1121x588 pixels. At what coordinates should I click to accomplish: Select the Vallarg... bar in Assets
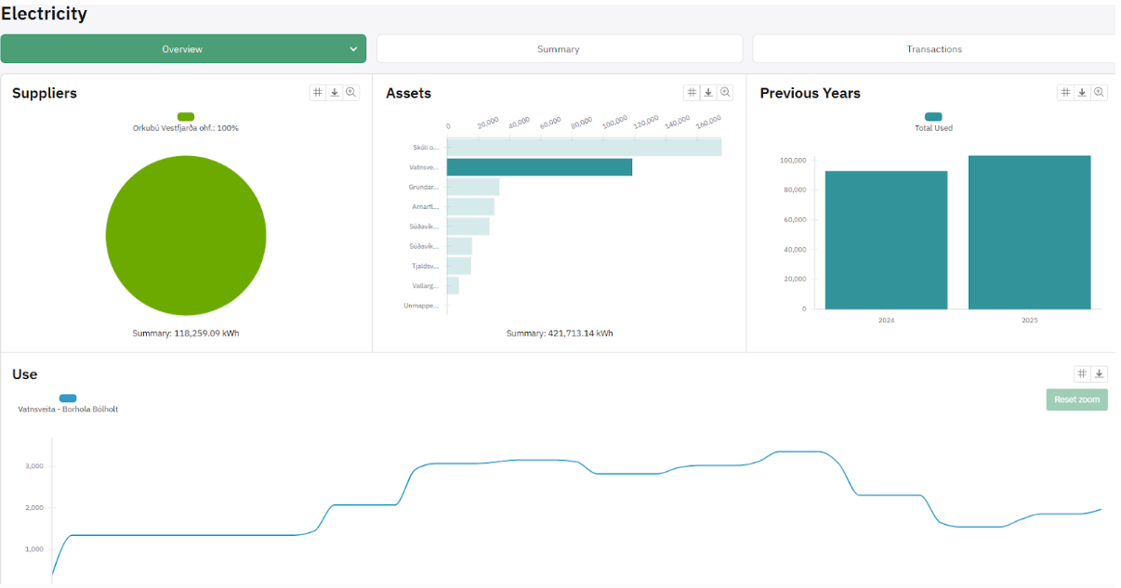[x=453, y=285]
